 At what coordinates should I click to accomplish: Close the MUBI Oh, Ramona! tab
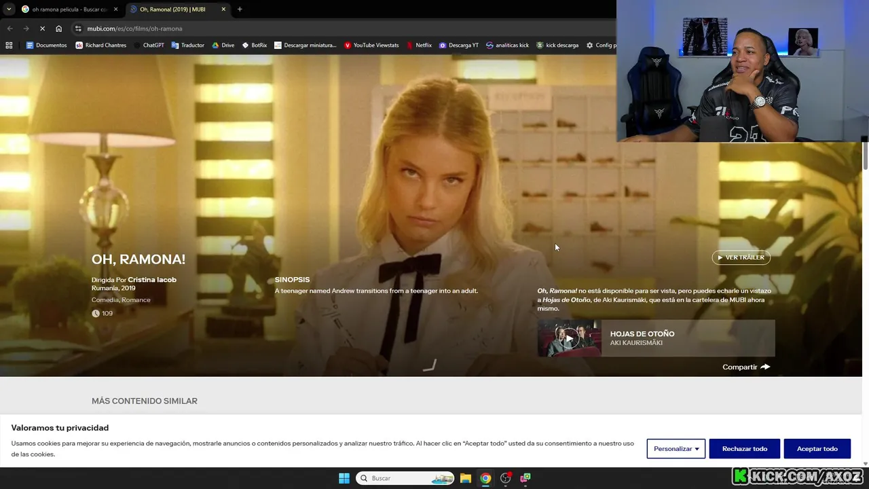pyautogui.click(x=223, y=10)
